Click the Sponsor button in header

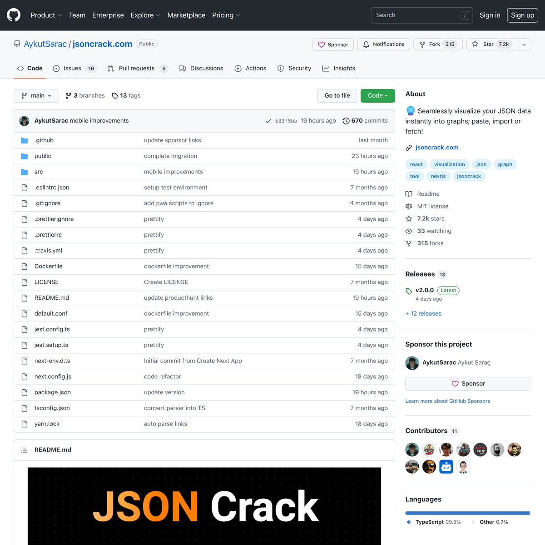333,45
